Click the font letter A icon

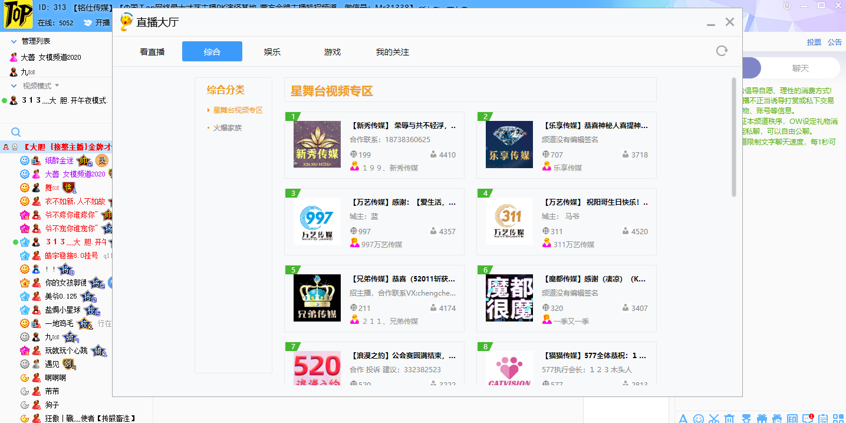coord(683,418)
